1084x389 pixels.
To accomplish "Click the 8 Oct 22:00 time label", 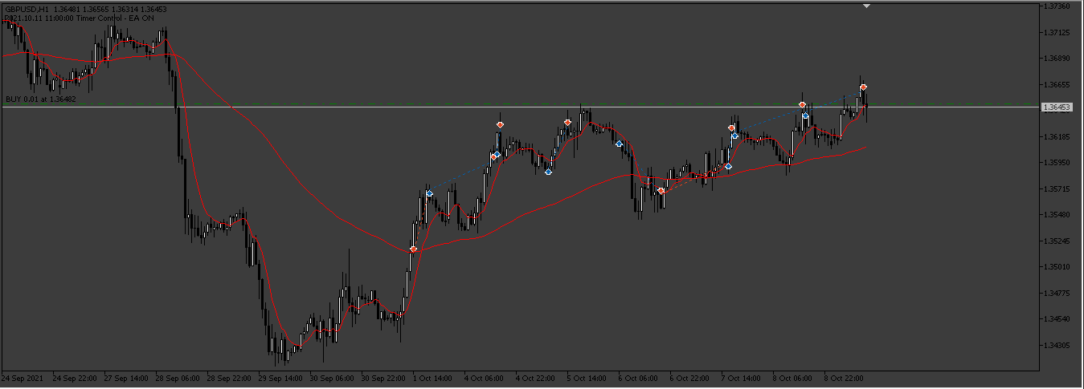I will (x=845, y=377).
